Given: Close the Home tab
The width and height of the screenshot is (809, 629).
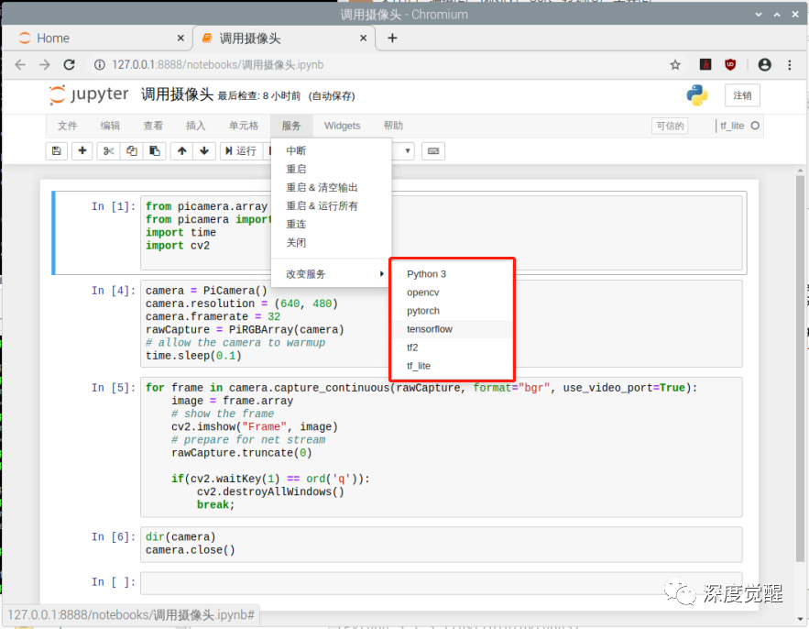Looking at the screenshot, I should click(x=180, y=39).
